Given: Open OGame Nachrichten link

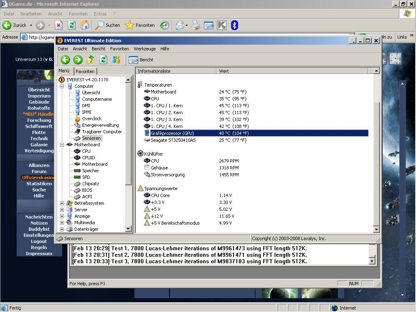Looking at the screenshot, I should pyautogui.click(x=39, y=217).
